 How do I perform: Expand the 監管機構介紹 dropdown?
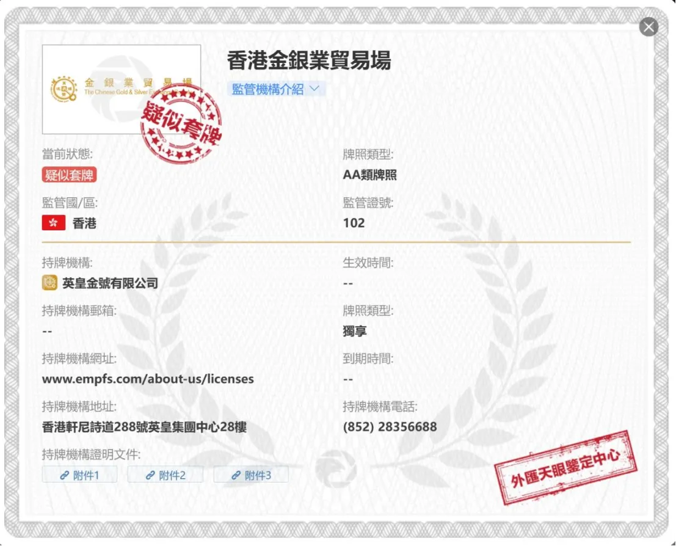click(x=276, y=89)
